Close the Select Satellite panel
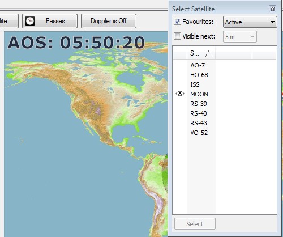This screenshot has height=237, width=283. tap(272, 9)
